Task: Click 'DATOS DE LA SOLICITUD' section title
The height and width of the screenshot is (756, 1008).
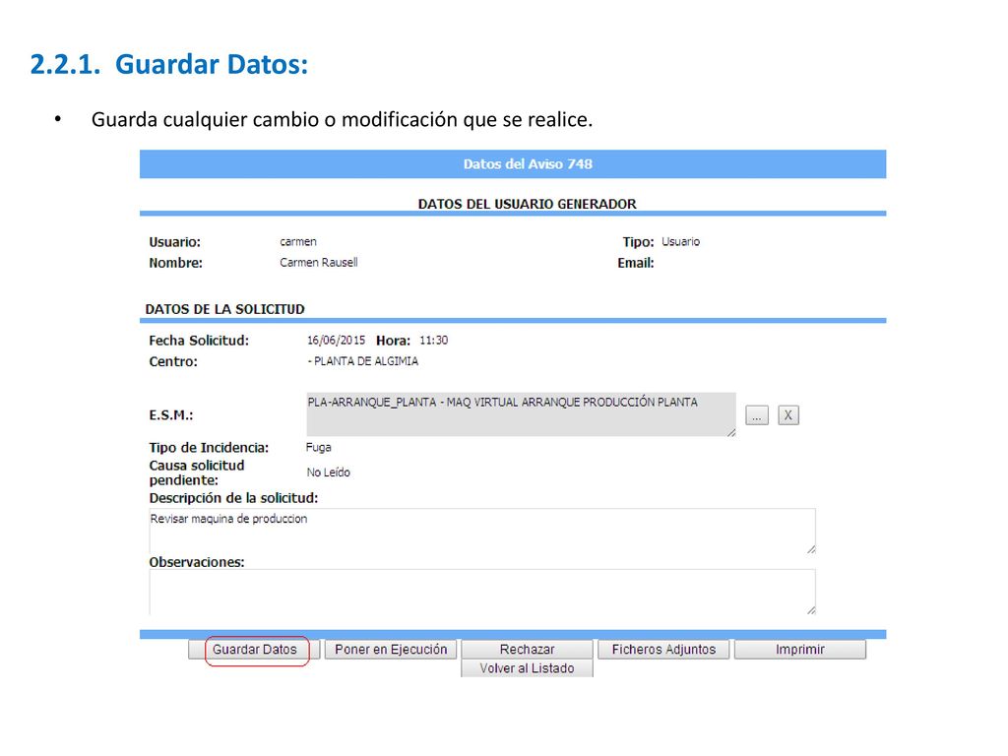Action: pyautogui.click(x=225, y=309)
